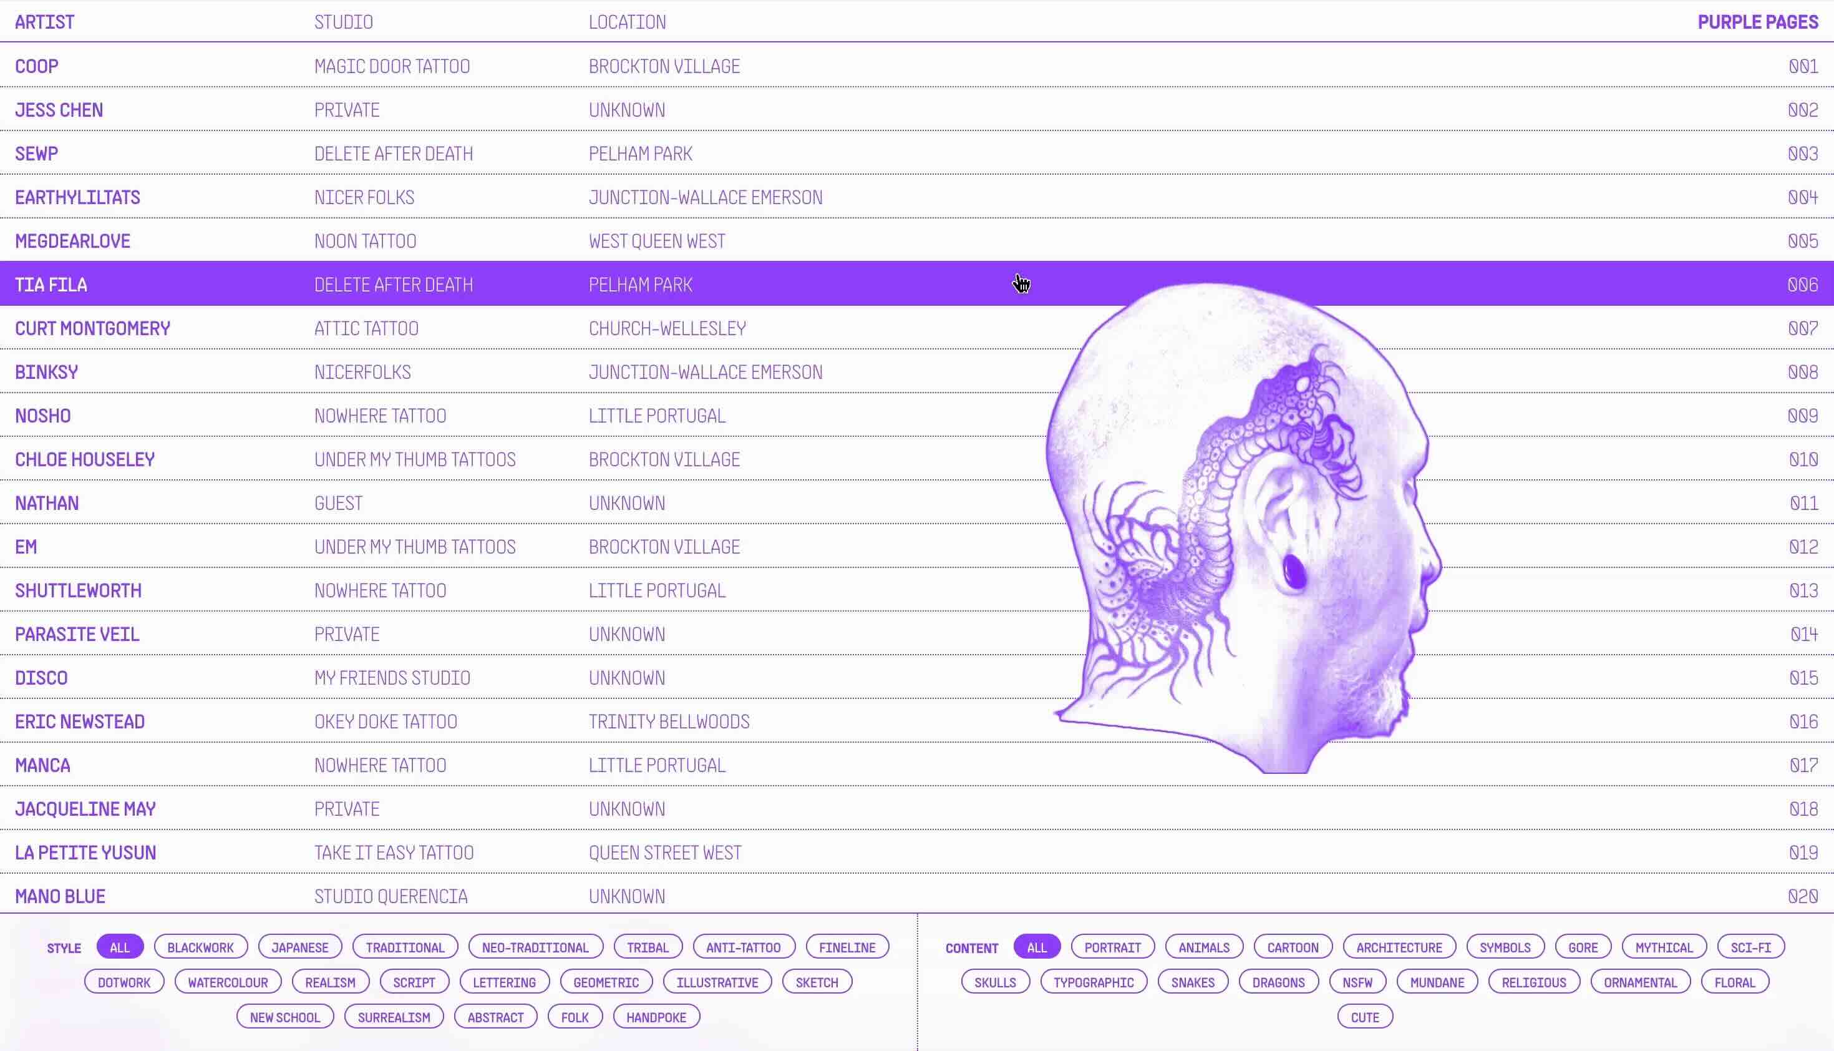Open the Jess Chen artist entry
This screenshot has width=1834, height=1051.
pos(917,110)
